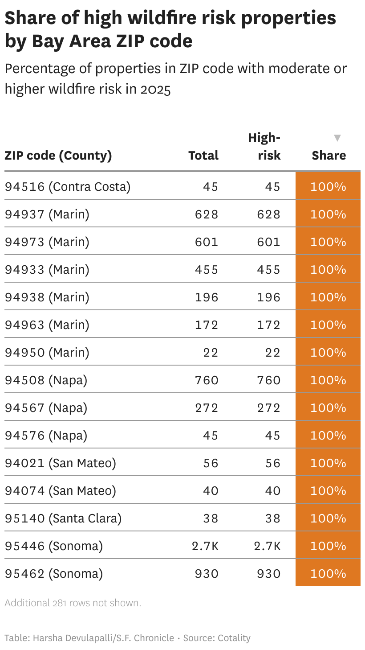365x650 pixels.
Task: Click the 95140 (Santa Clara) entry
Action: 63,518
